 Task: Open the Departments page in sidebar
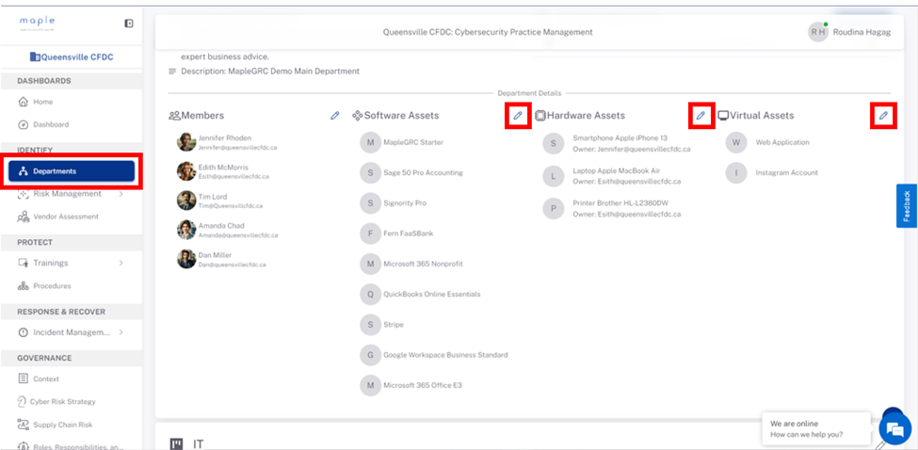72,171
